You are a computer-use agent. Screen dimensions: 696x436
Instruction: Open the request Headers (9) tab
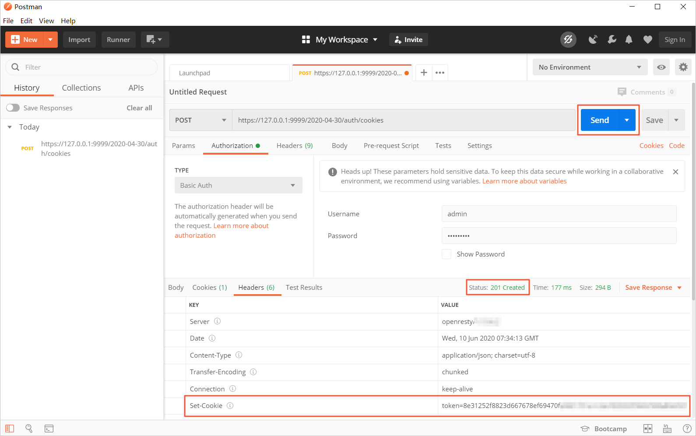(x=295, y=145)
